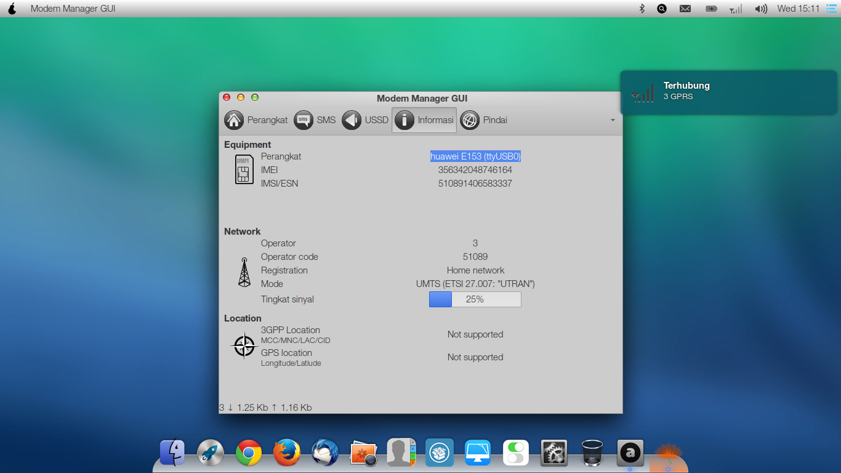Open the blue monitor dock icon
This screenshot has height=473, width=841.
point(478,453)
